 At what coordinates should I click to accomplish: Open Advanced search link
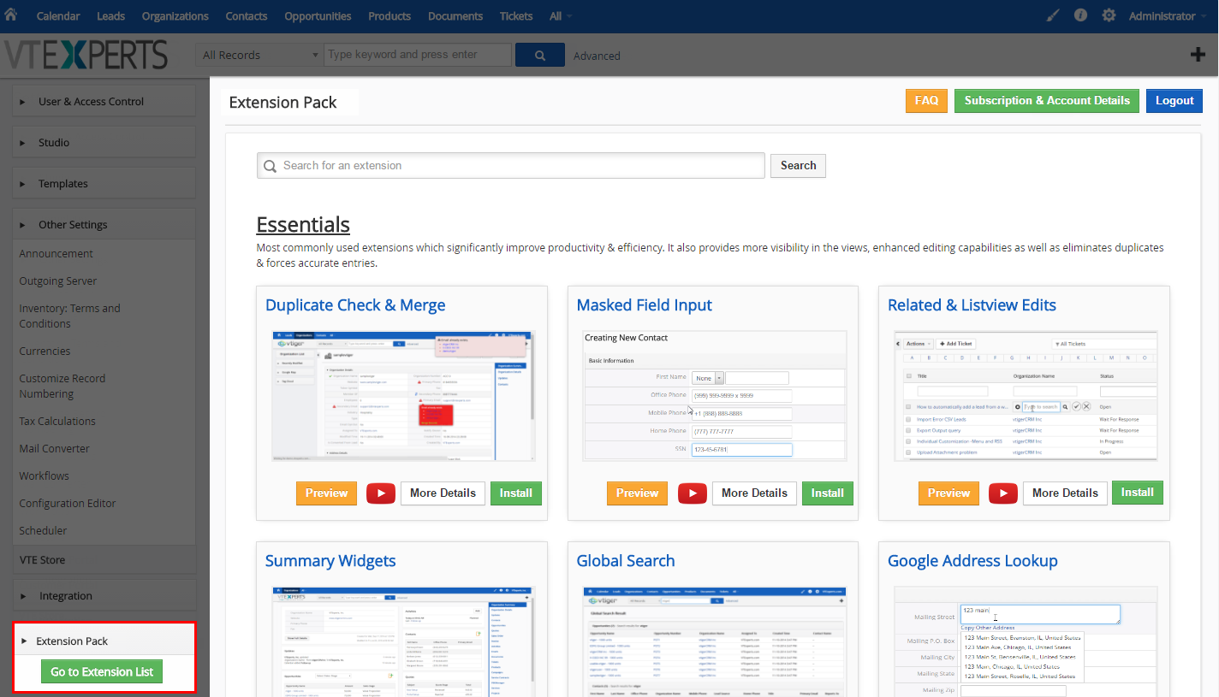597,56
